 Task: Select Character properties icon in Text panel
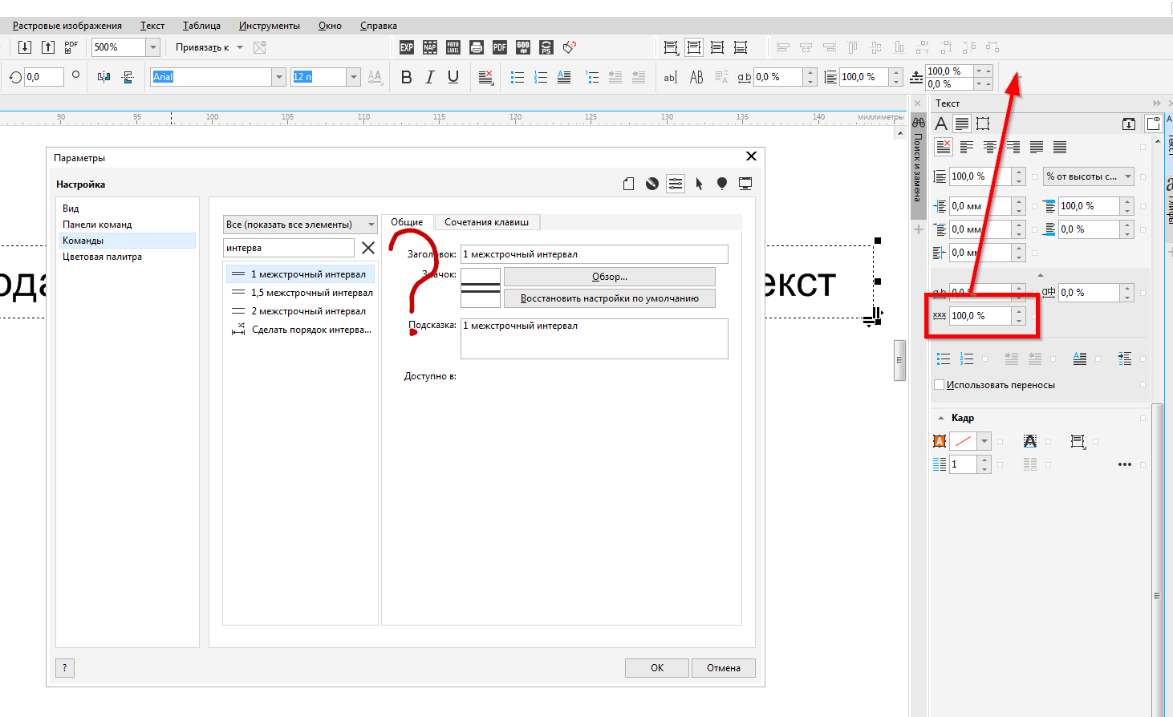coord(941,124)
